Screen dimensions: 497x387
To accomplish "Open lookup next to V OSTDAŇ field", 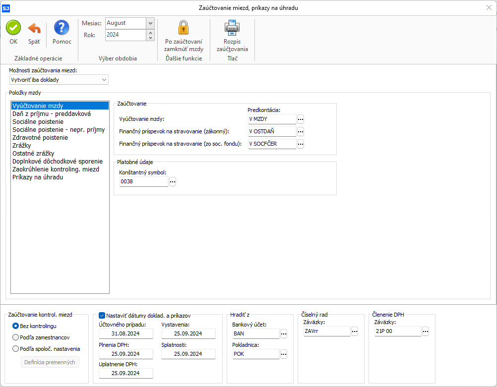I will click(301, 131).
